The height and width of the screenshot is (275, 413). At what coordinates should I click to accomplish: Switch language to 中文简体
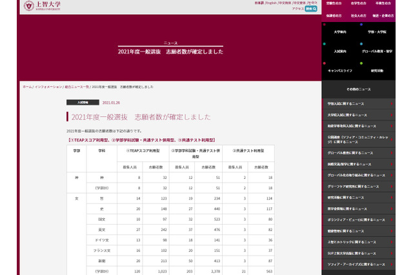pyautogui.click(x=285, y=3)
